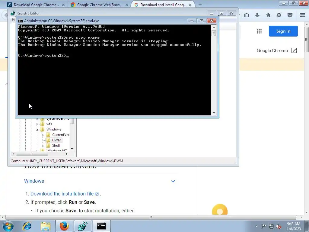
Task: Open Action Center flag tray icon
Action: click(264, 226)
